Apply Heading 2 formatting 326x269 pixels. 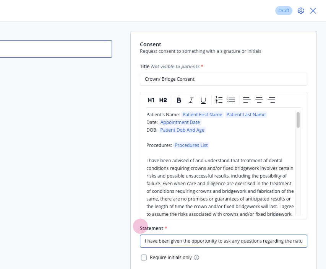[x=163, y=100]
